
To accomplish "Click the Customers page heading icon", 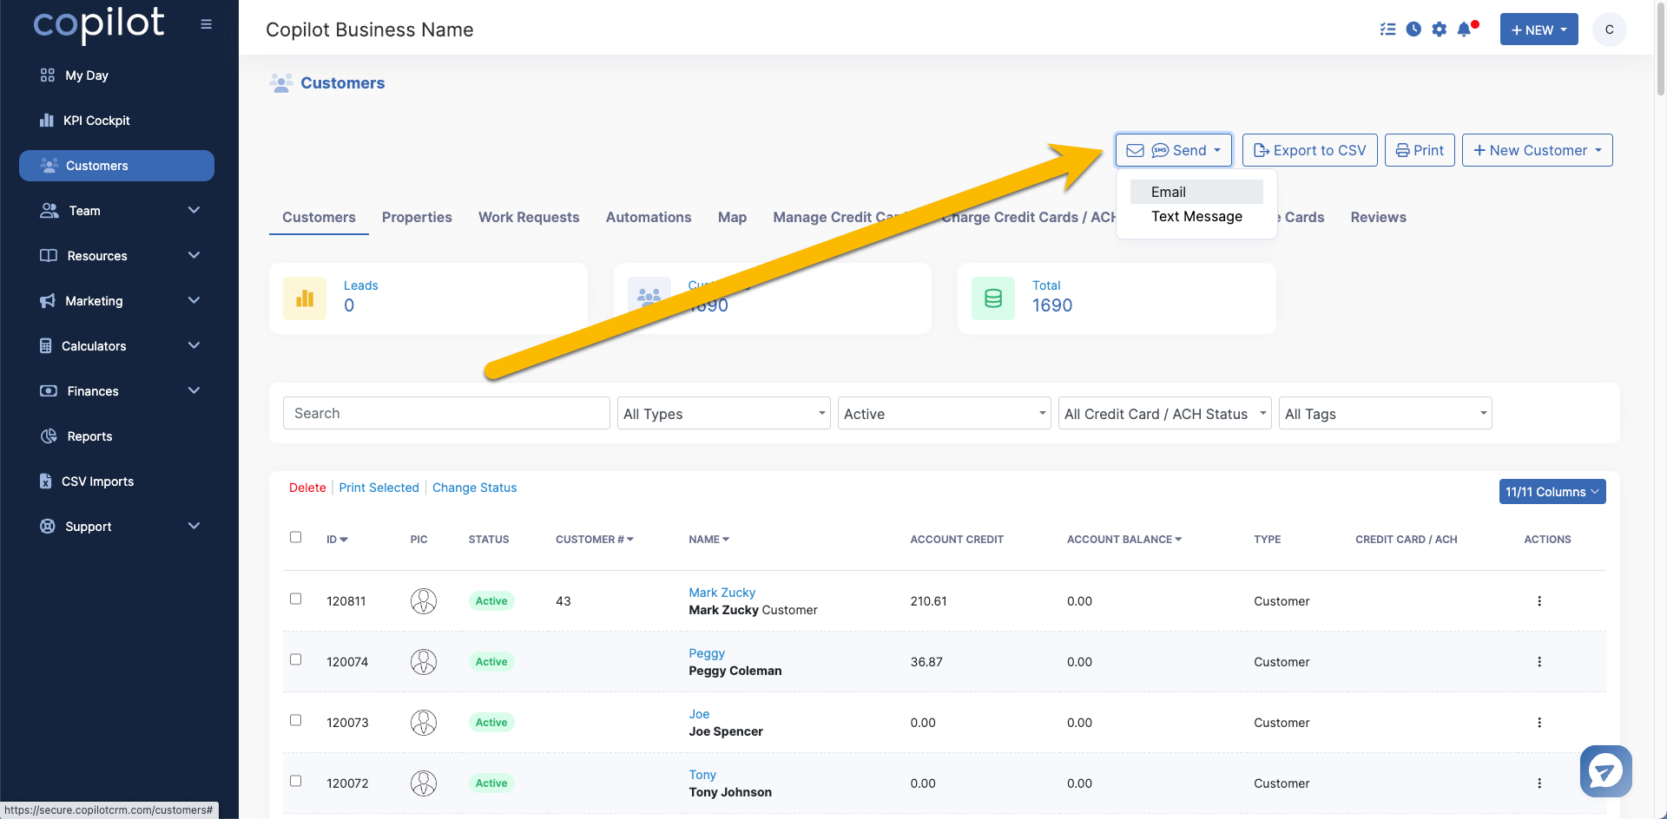I will point(281,83).
